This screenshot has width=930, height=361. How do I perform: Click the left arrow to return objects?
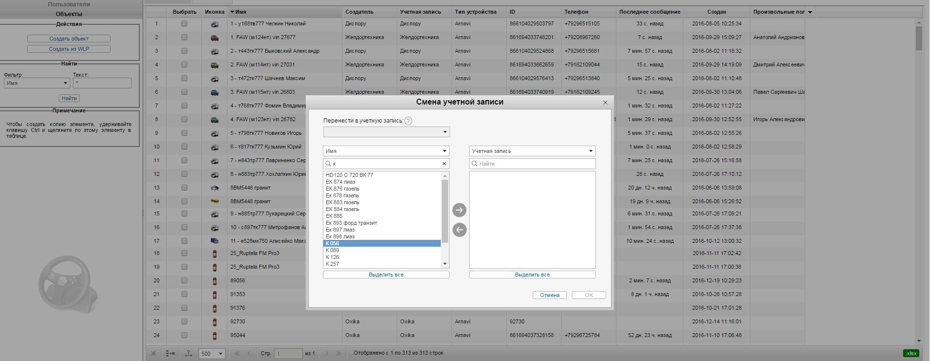(459, 230)
